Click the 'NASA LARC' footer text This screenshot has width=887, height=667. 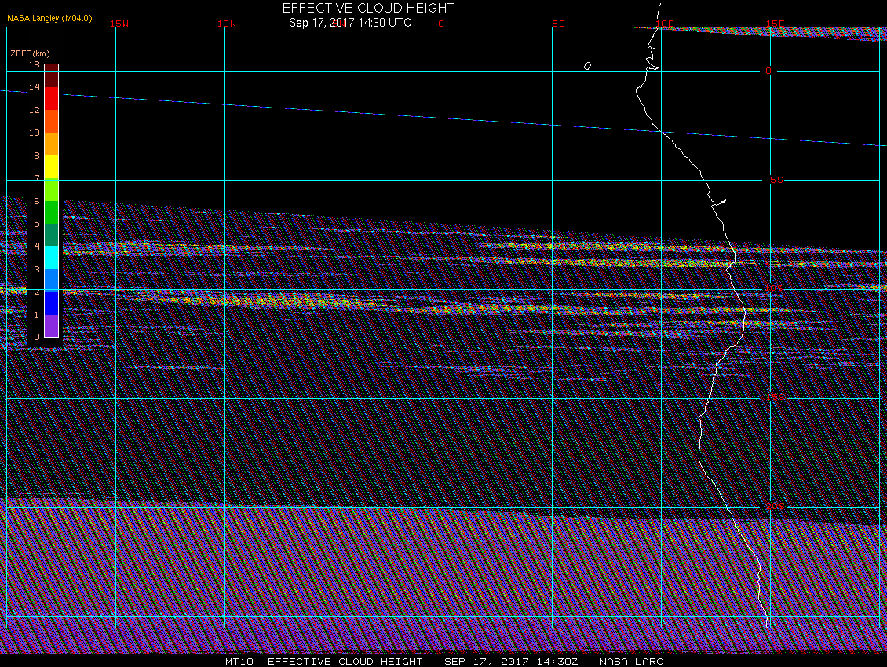[x=631, y=662]
